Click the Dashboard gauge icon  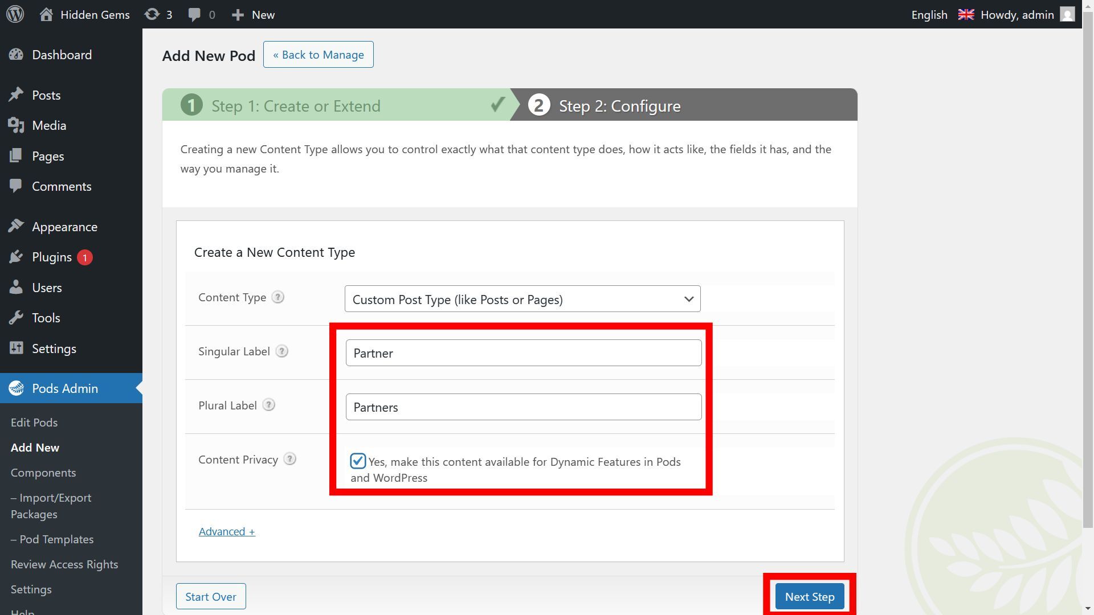coord(16,55)
